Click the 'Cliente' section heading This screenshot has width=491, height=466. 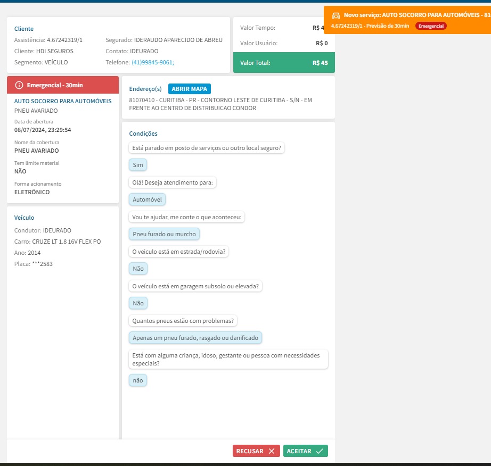[x=24, y=29]
